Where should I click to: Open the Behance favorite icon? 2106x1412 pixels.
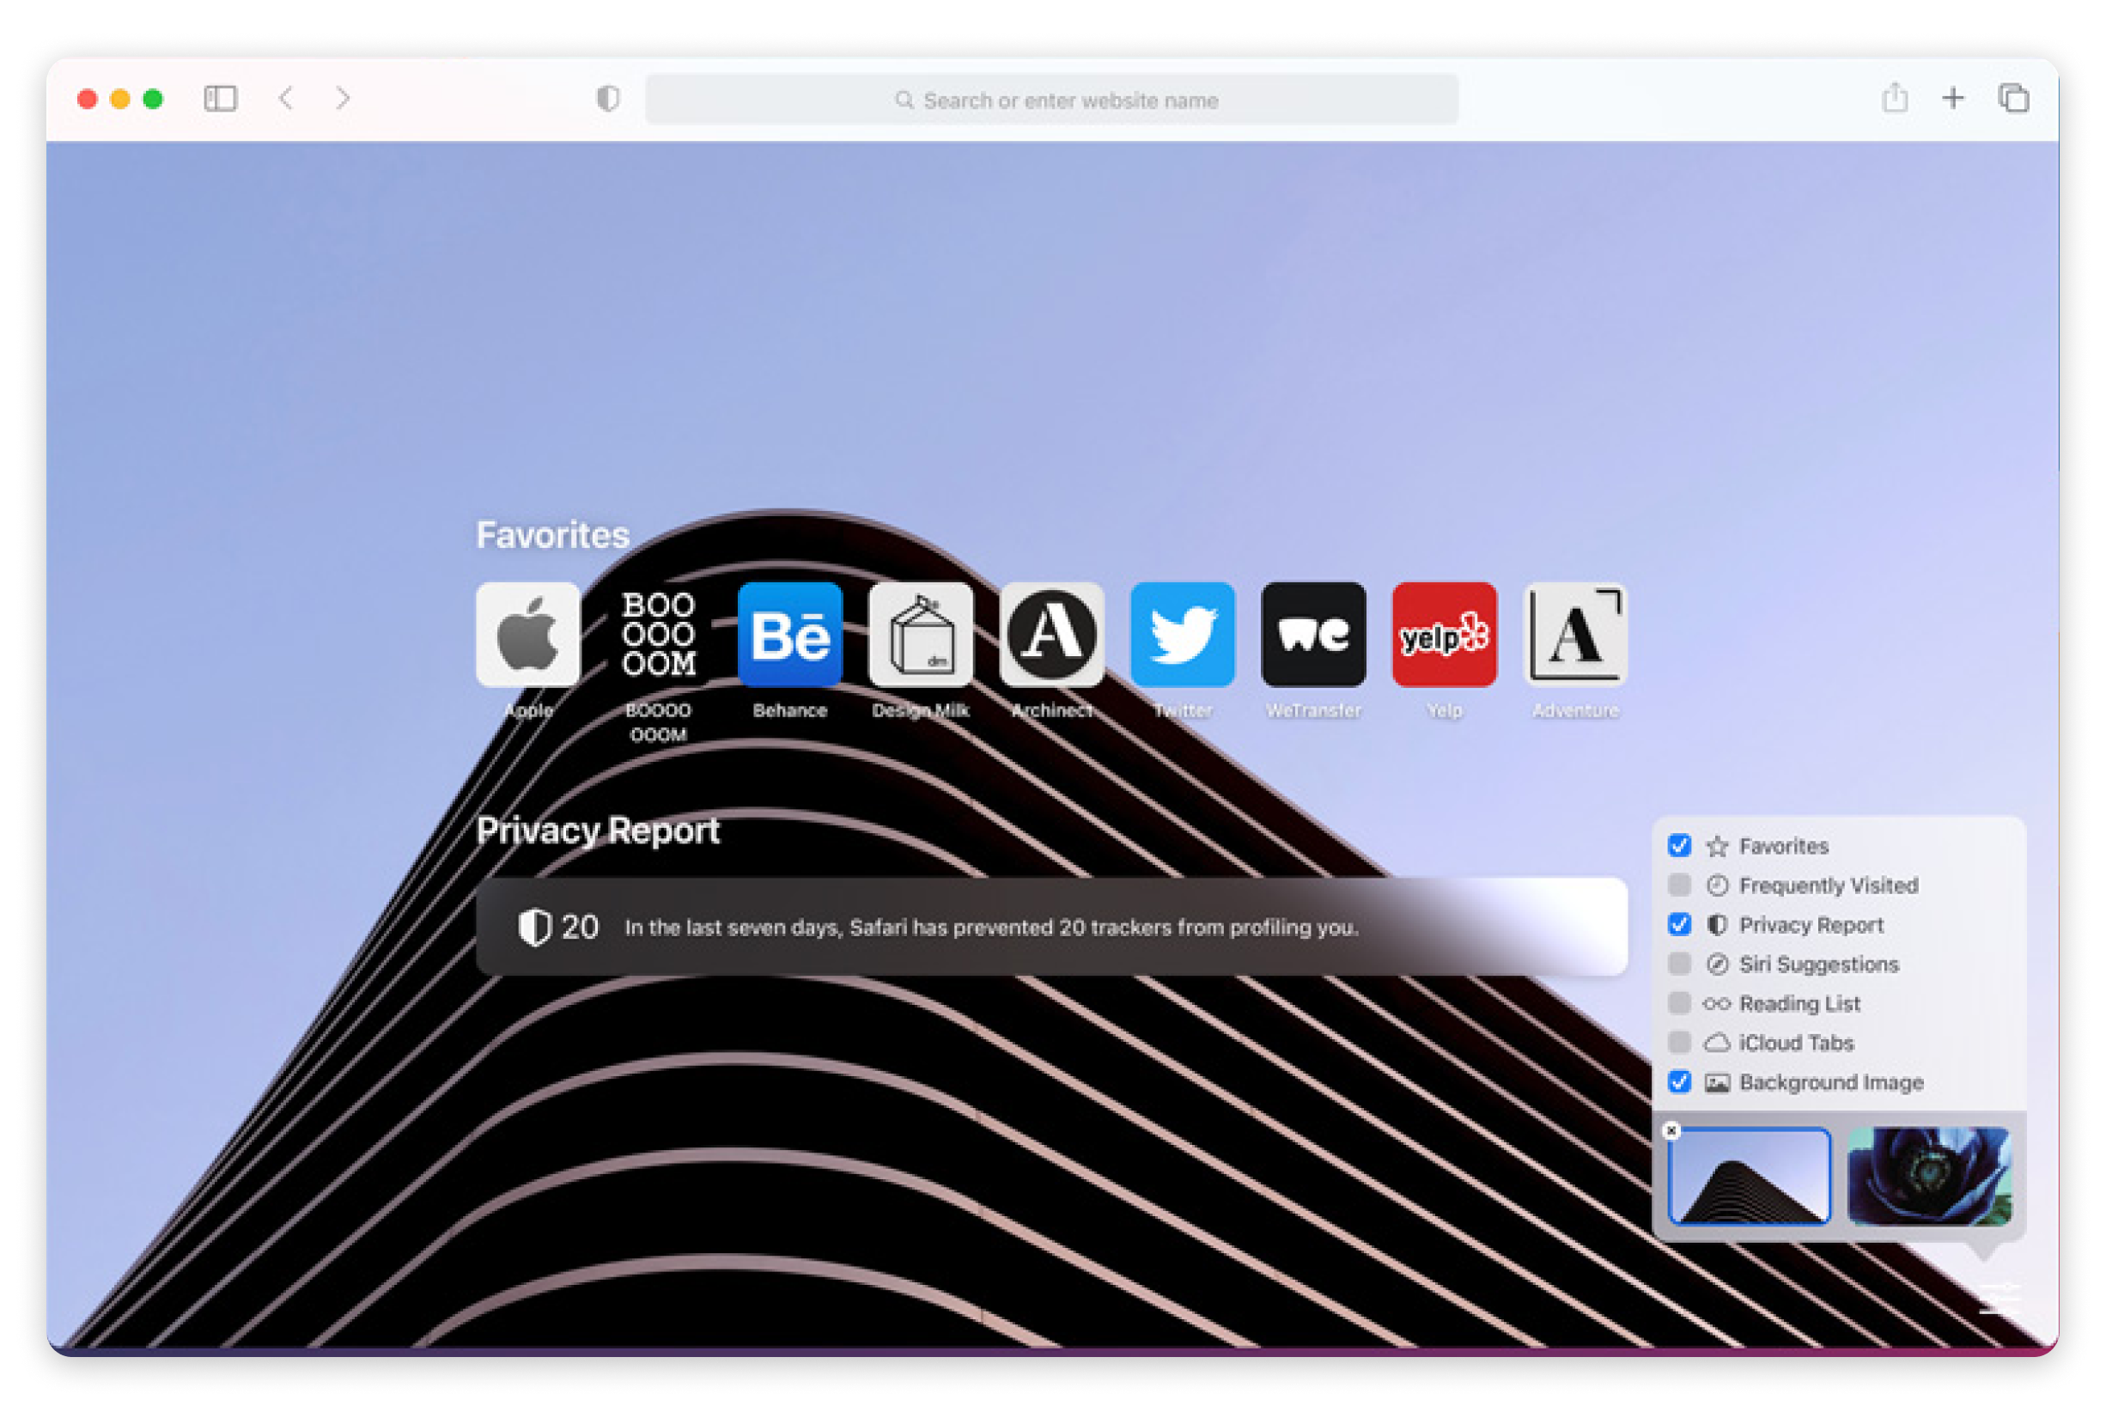(789, 634)
